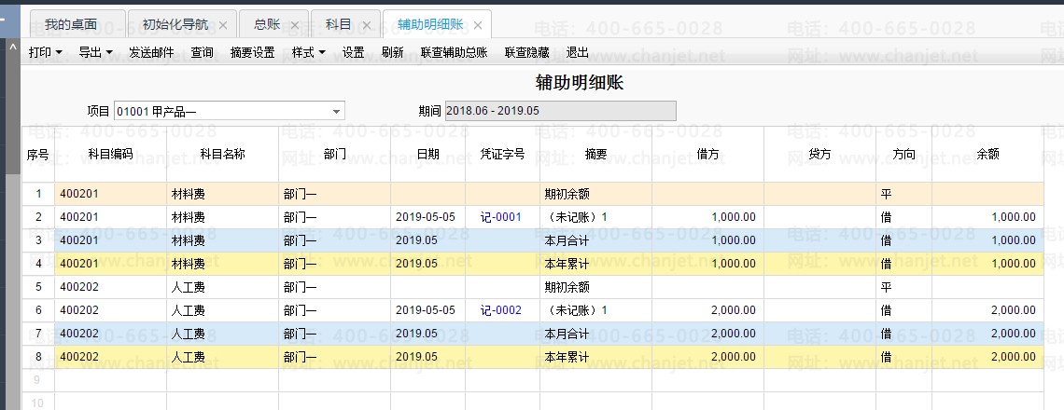Viewport: 1064px width, 410px height.
Task: Expand the 项目 combo box
Action: pos(336,112)
